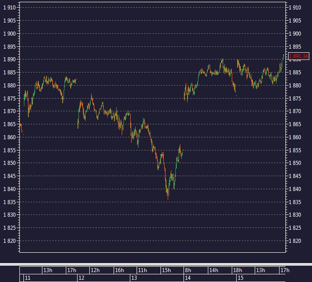Select the 8h time axis label
312x282 pixels.
(188, 270)
